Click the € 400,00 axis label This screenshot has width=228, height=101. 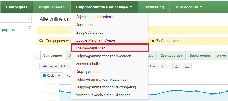pyautogui.click(x=50, y=93)
